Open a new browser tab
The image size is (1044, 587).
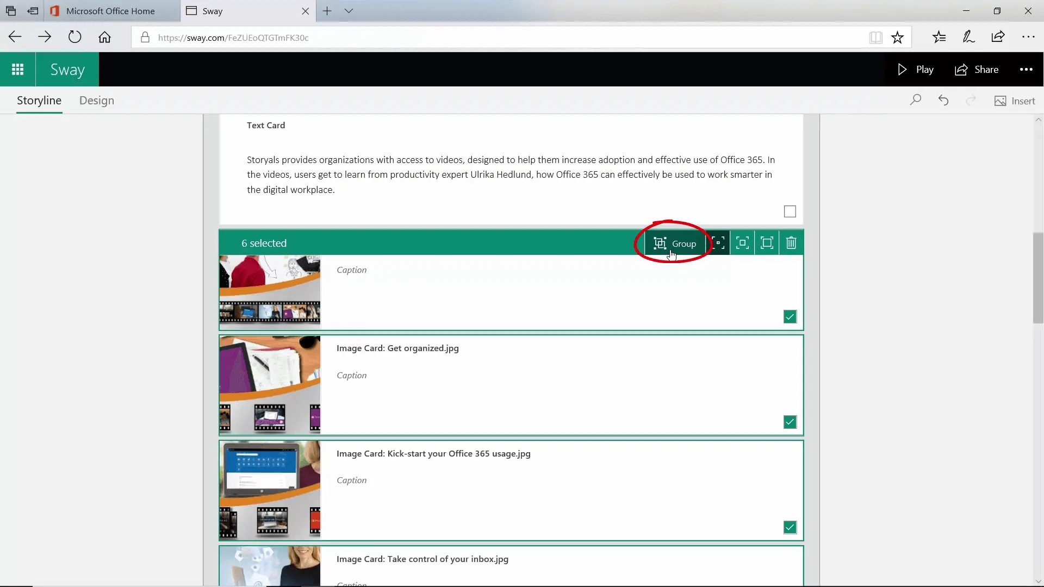click(x=327, y=11)
